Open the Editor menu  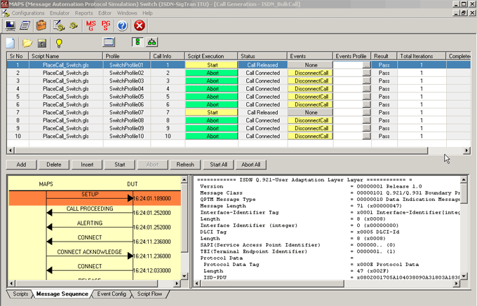[105, 13]
